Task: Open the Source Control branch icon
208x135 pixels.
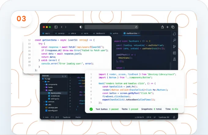Action: coord(174,47)
